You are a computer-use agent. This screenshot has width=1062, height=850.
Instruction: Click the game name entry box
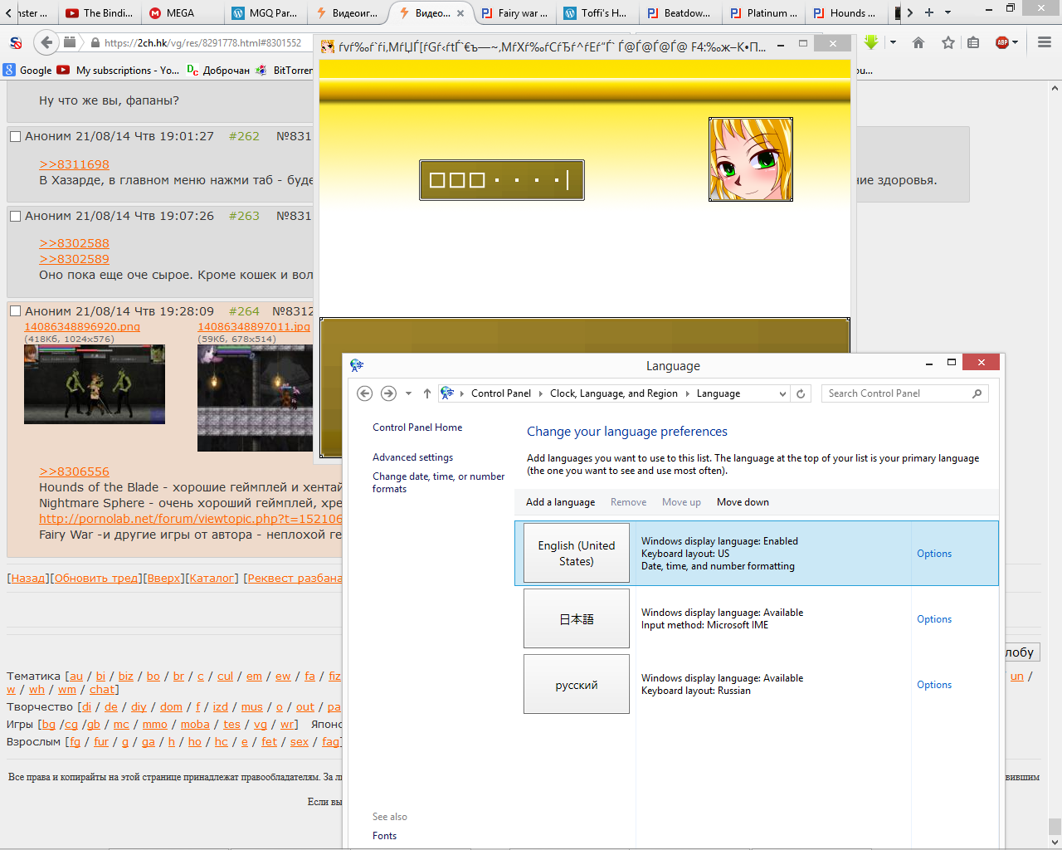(502, 180)
